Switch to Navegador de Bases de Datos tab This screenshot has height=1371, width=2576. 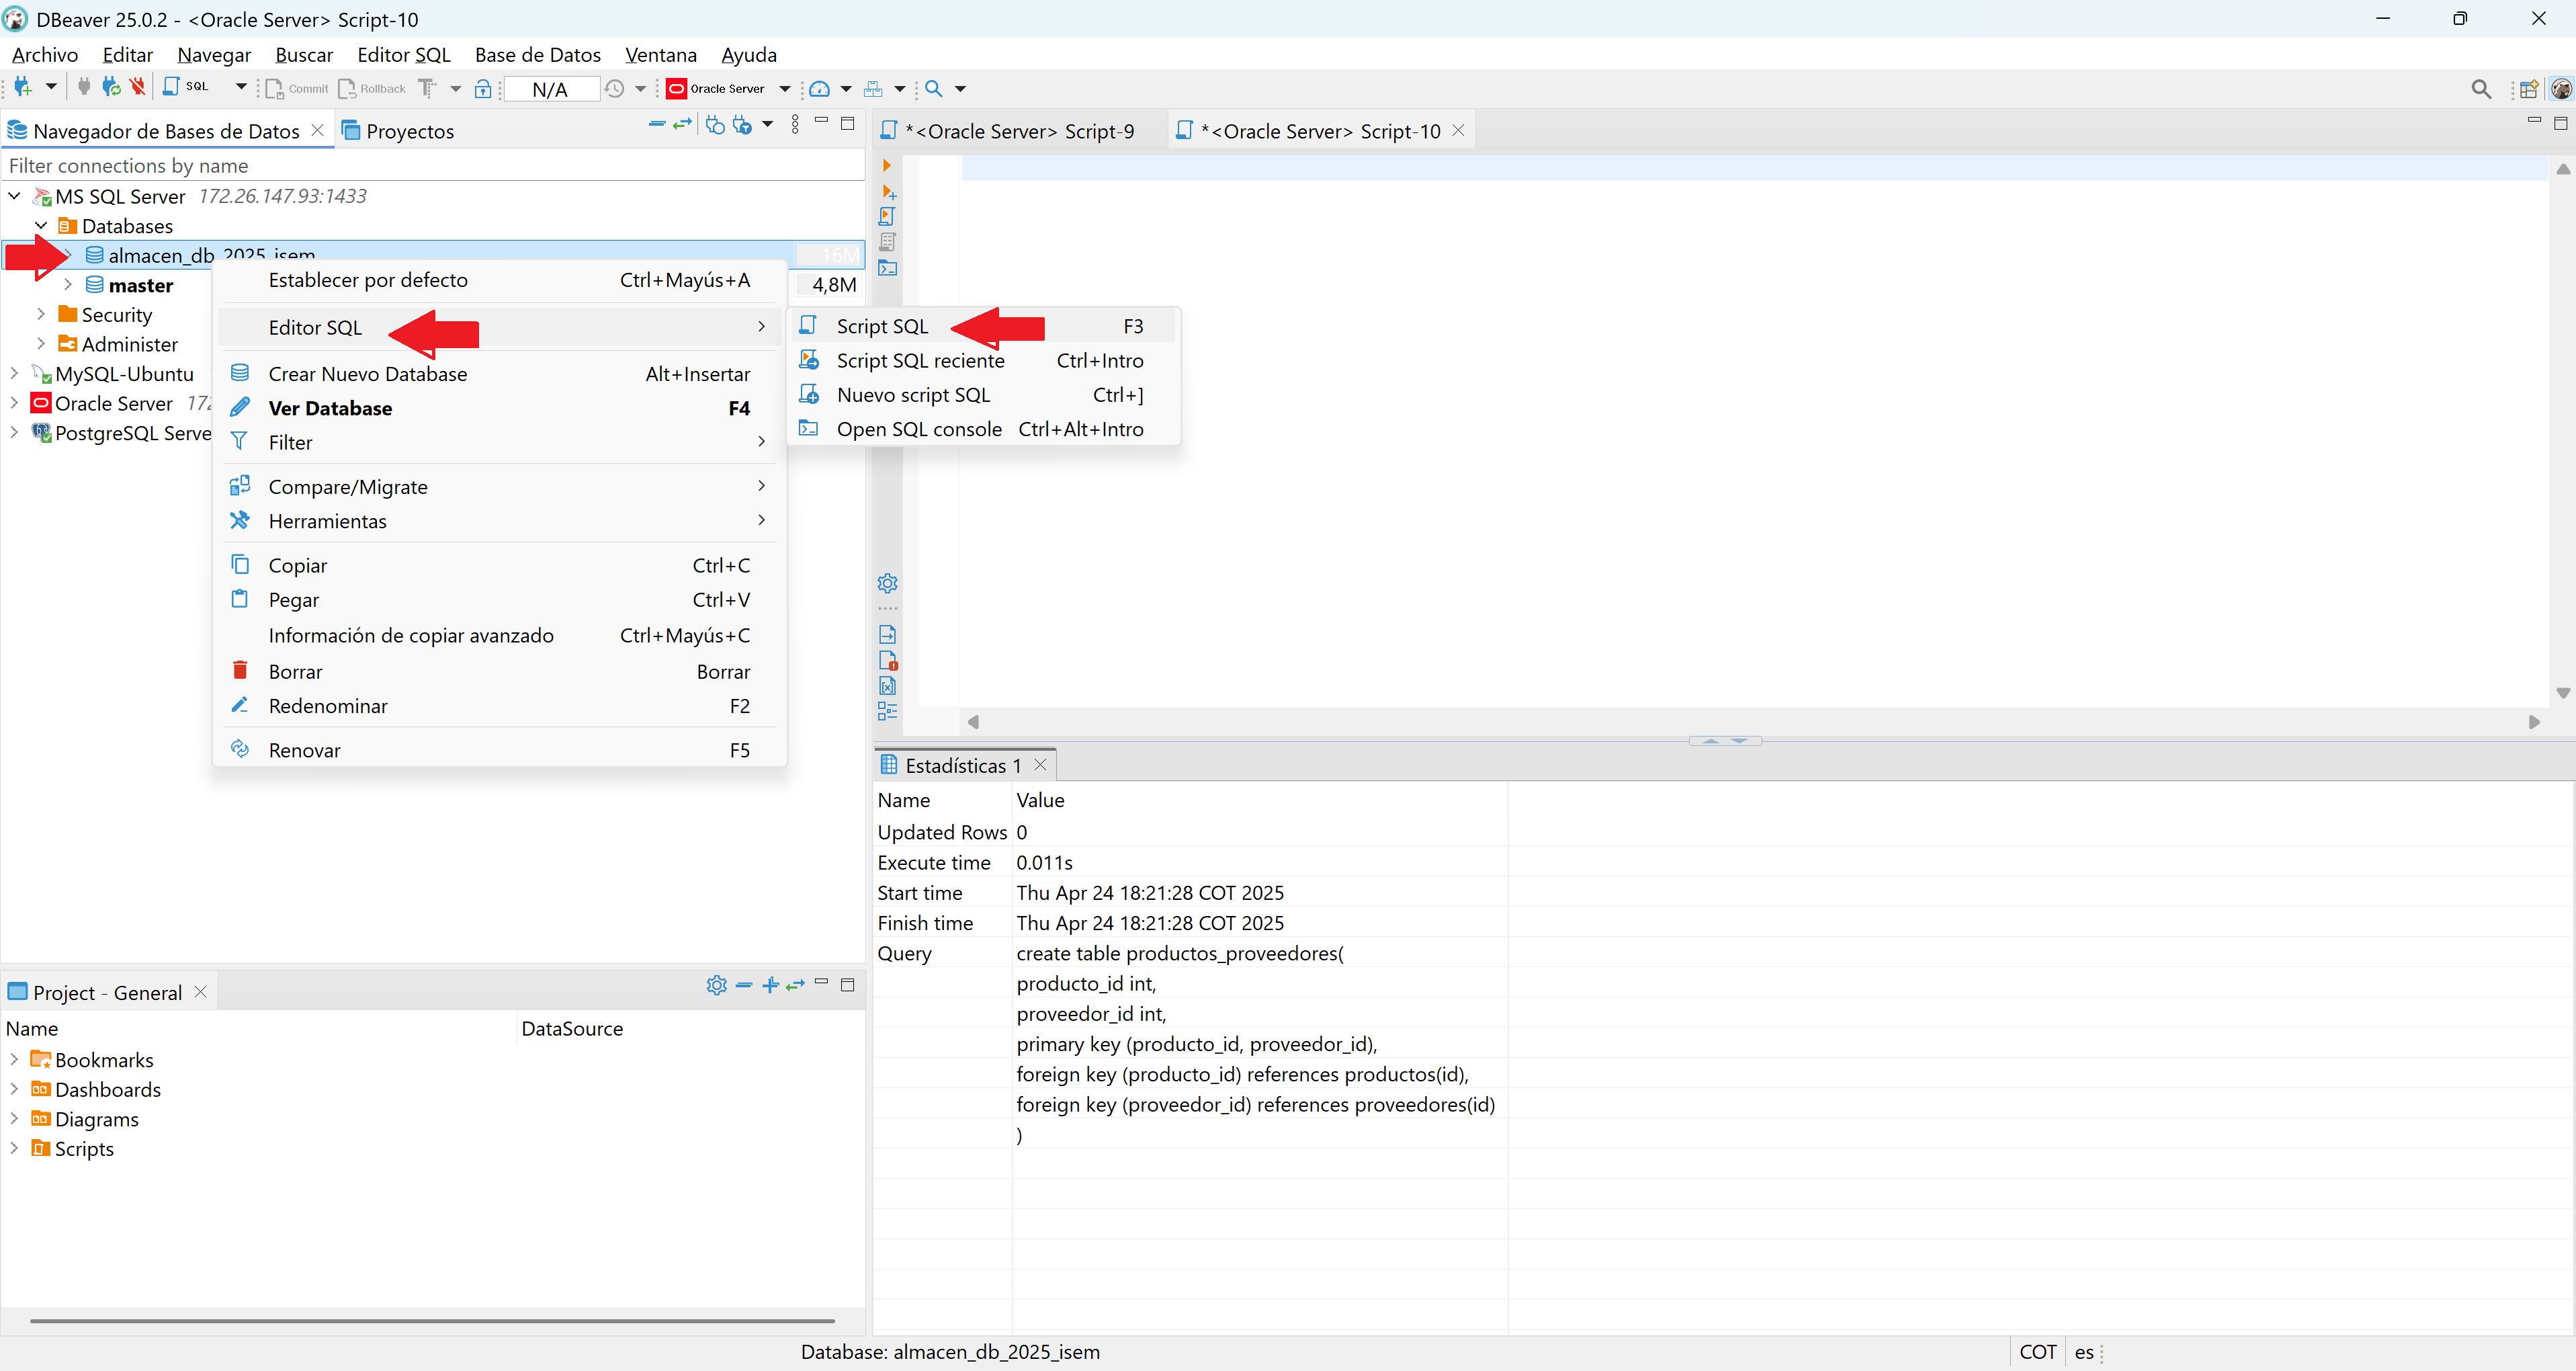[x=166, y=131]
